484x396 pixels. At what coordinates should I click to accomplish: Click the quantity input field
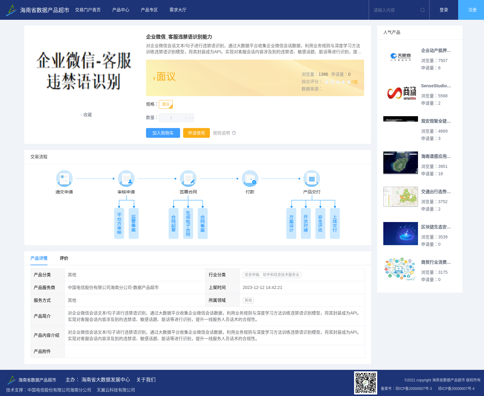pyautogui.click(x=172, y=118)
